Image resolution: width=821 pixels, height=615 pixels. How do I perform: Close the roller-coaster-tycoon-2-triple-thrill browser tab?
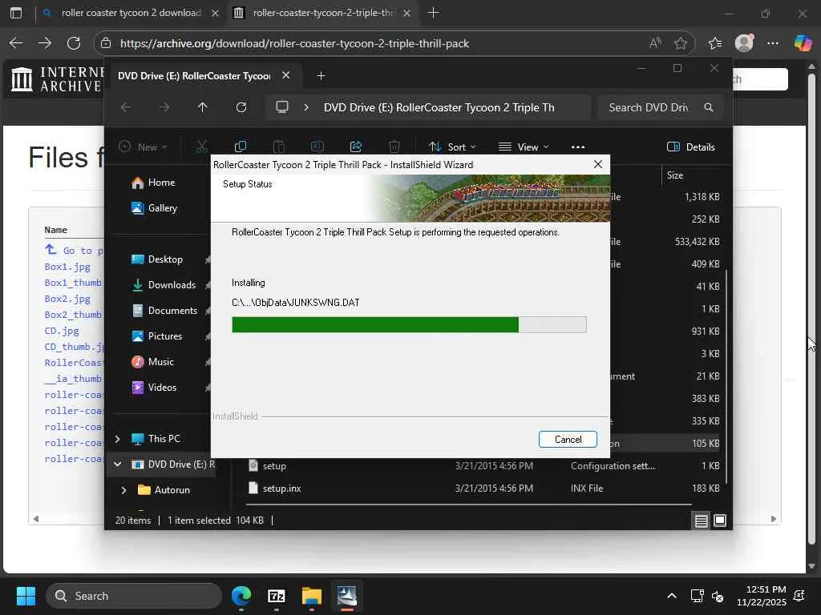click(x=406, y=14)
